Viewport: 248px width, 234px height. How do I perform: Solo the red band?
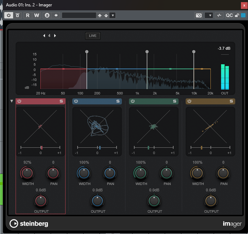coord(61,101)
